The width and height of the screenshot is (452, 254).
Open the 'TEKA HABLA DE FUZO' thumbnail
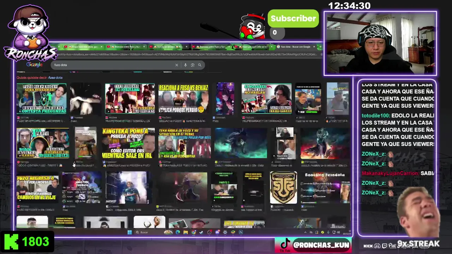185,143
